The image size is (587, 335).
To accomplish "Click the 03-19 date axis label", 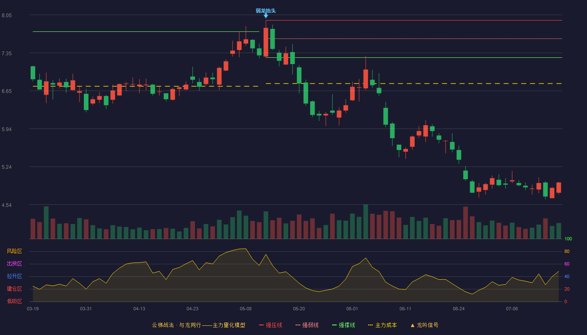I will (33, 309).
